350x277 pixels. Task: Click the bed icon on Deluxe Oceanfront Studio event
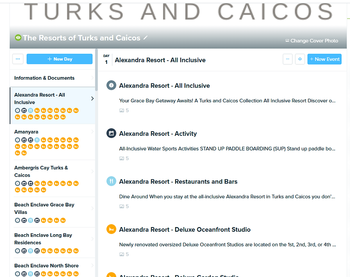(x=111, y=229)
